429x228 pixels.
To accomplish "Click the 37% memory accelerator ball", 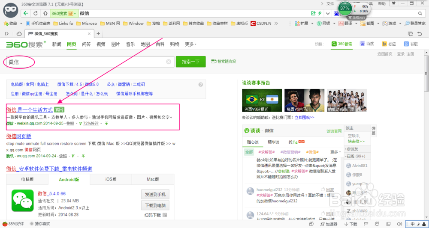I will click(345, 8).
